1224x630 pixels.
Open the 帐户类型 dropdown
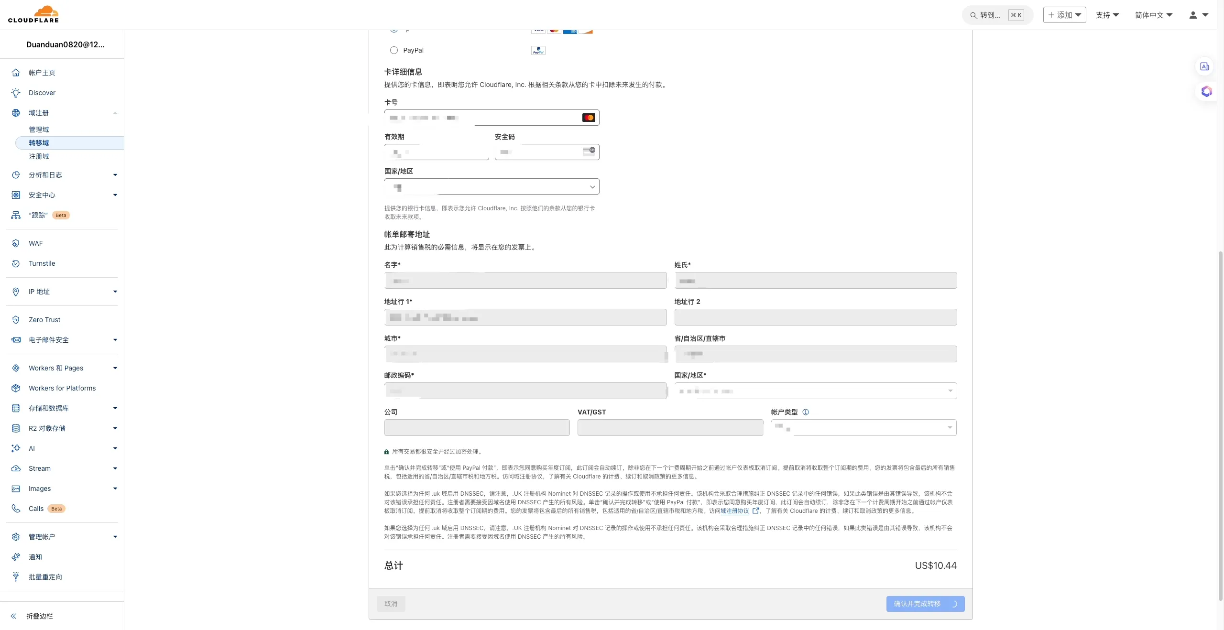pos(863,428)
